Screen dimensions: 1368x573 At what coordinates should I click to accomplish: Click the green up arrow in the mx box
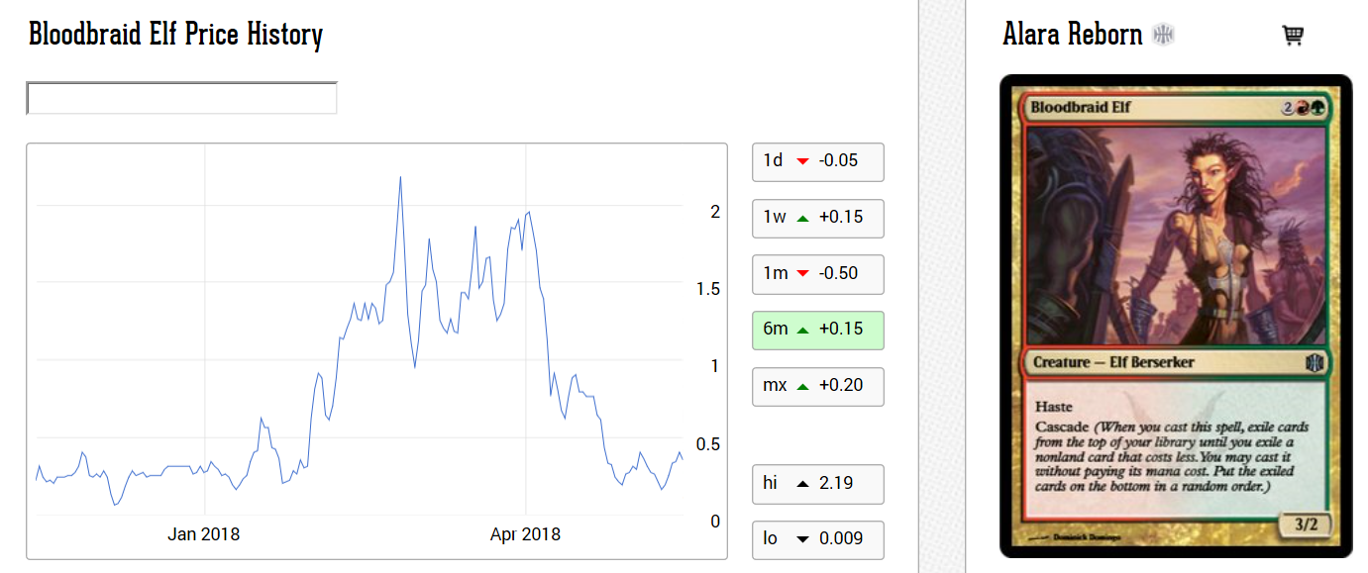[802, 386]
